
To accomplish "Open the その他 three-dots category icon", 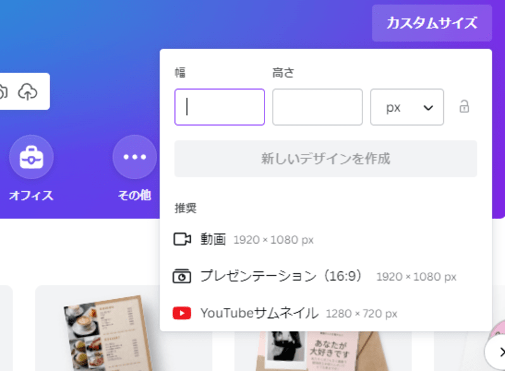I will click(x=134, y=157).
